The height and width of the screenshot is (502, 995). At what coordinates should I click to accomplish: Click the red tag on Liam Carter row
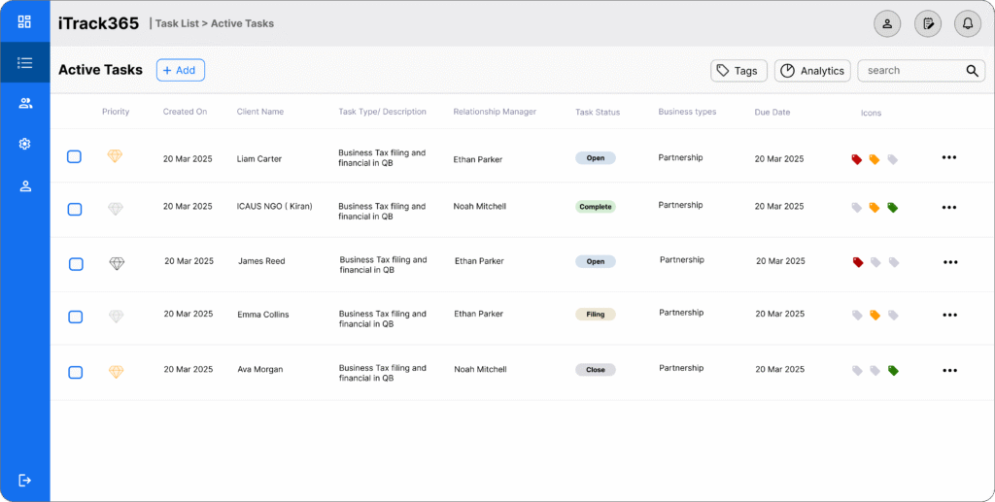(x=857, y=159)
